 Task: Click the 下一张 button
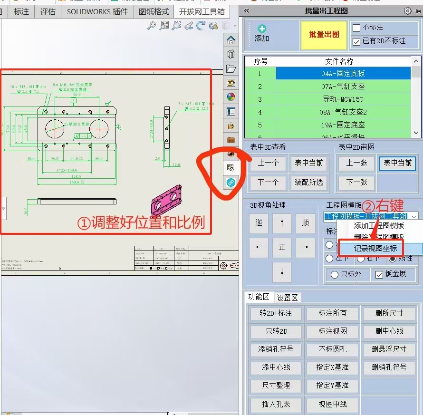(x=356, y=183)
